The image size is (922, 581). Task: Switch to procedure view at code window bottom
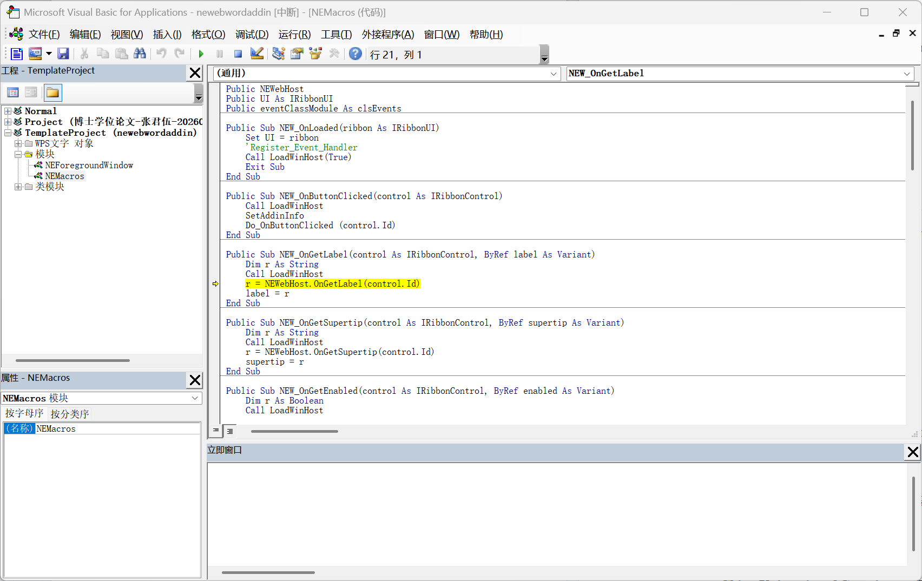(x=216, y=431)
